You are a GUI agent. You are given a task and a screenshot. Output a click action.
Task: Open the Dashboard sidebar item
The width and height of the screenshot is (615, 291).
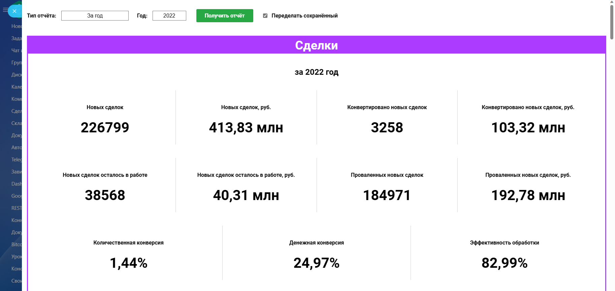(16, 184)
